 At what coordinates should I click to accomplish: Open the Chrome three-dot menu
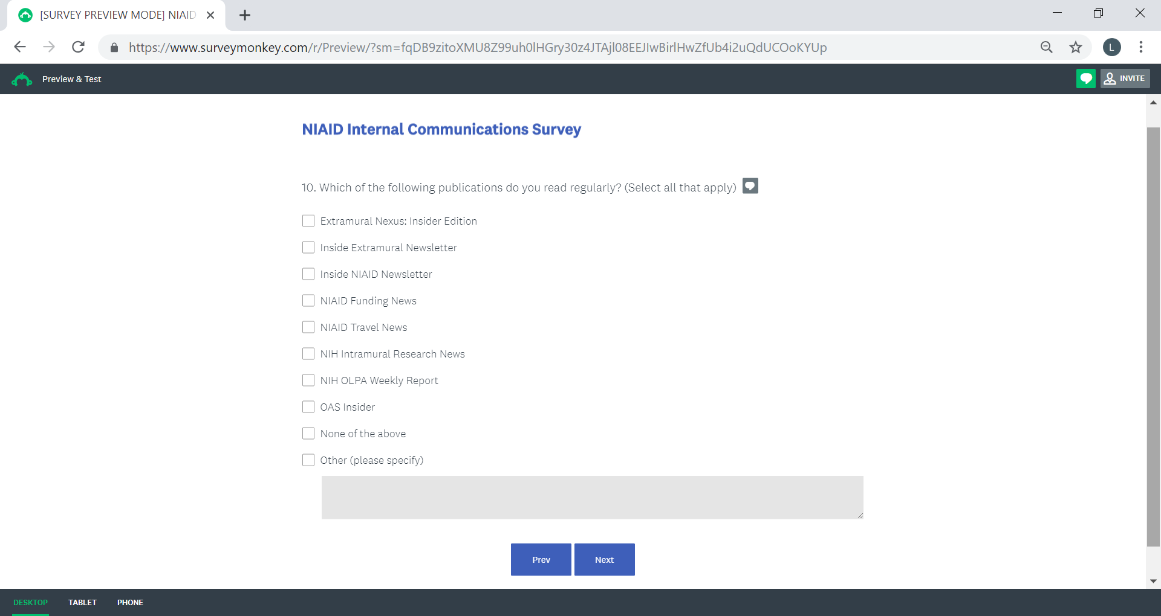pyautogui.click(x=1140, y=47)
